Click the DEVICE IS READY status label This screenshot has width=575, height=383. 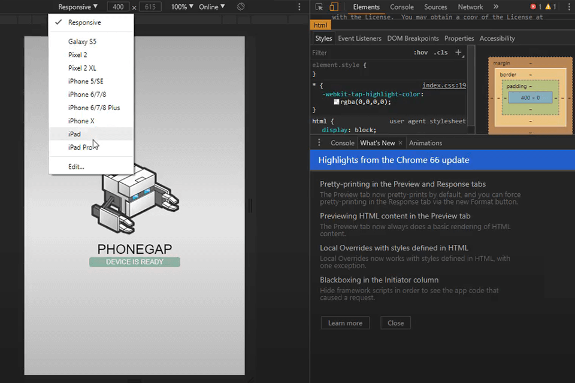(135, 262)
